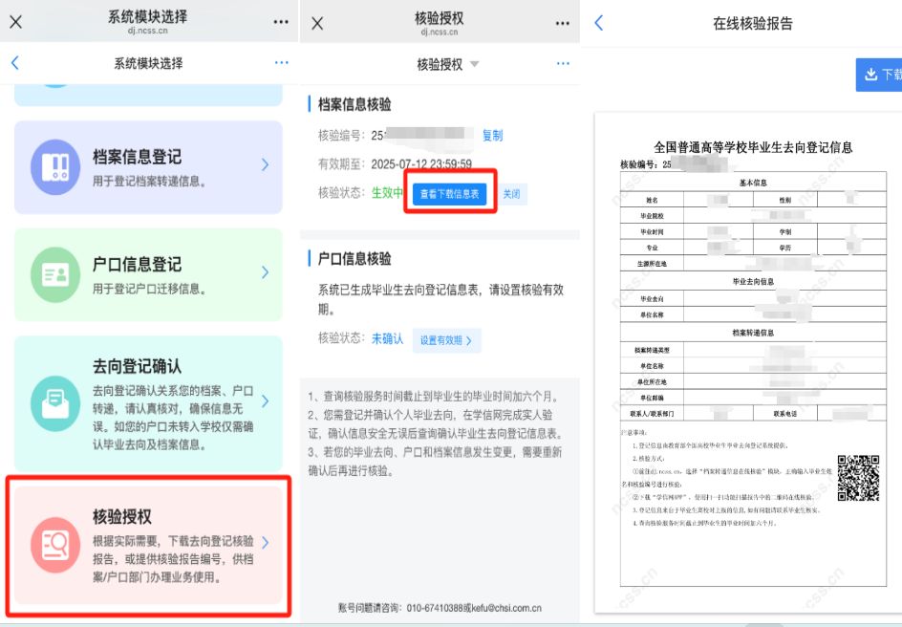
Task: Go back from 在线核验报告 page
Action: point(599,23)
